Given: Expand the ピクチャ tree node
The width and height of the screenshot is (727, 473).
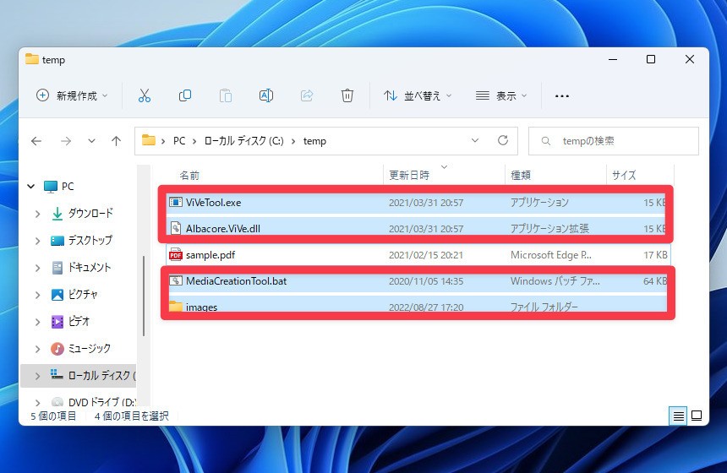Looking at the screenshot, I should tap(37, 295).
